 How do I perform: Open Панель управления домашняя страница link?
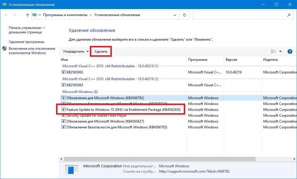coord(27,30)
